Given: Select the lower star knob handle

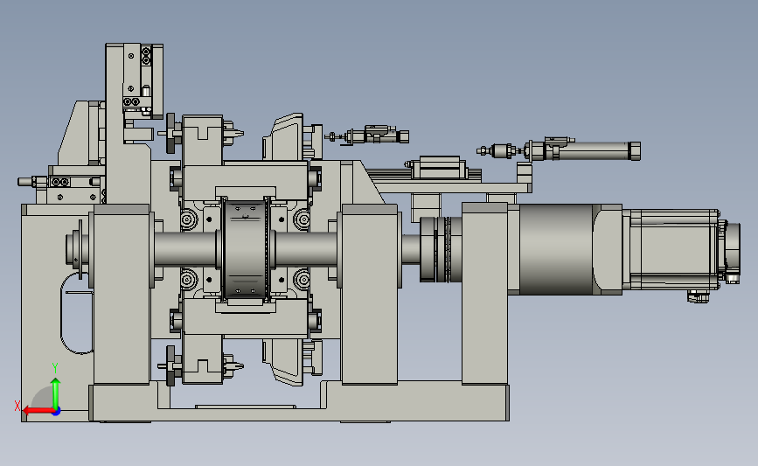Looking at the screenshot, I should (x=171, y=365).
